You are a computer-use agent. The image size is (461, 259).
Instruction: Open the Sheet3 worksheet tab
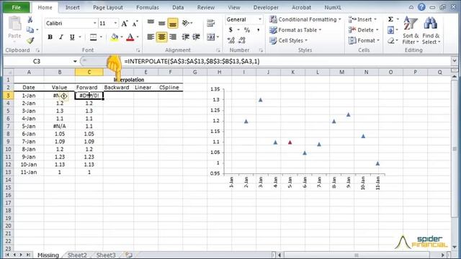coord(106,255)
